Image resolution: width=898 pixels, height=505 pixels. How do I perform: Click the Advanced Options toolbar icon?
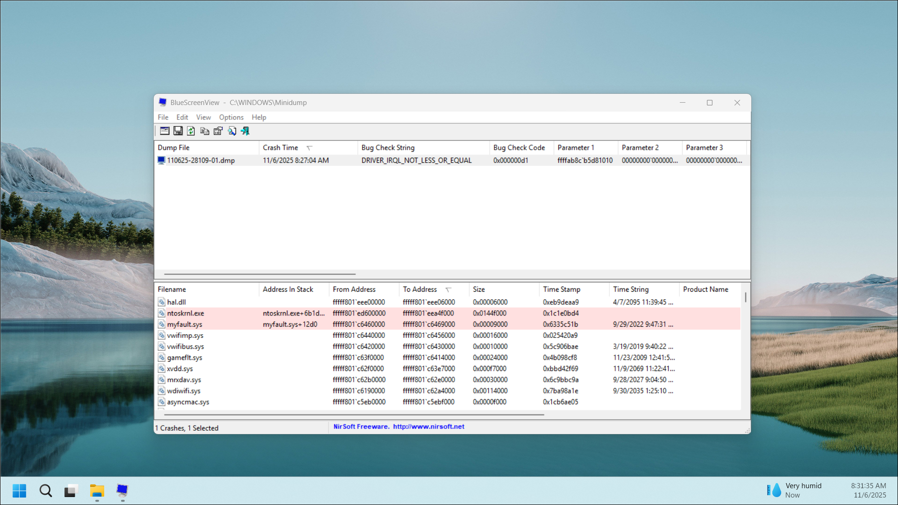coord(164,131)
